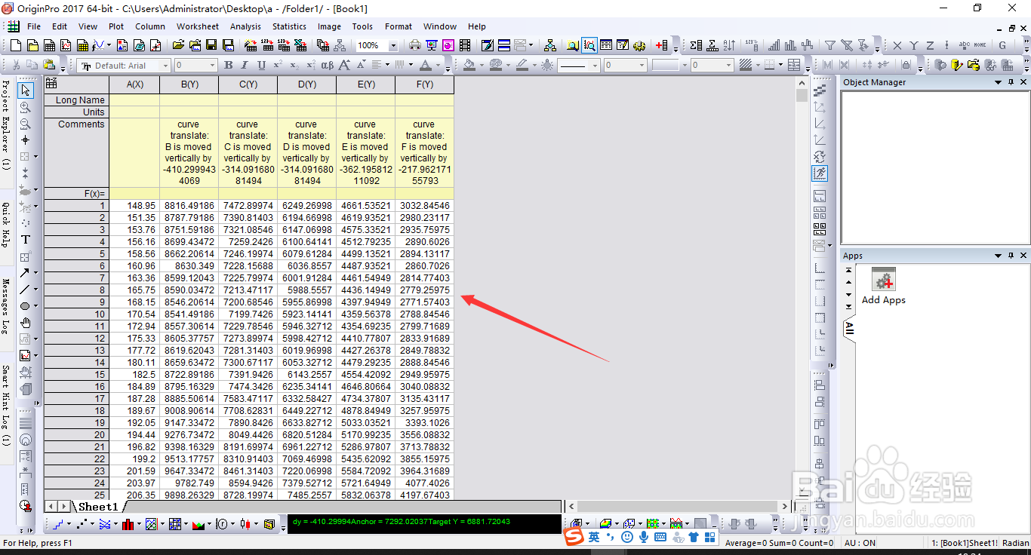
Task: Open the File menu
Action: [x=34, y=26]
